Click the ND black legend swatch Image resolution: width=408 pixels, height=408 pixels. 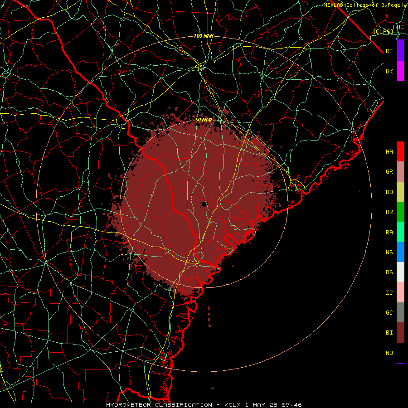[x=400, y=353]
